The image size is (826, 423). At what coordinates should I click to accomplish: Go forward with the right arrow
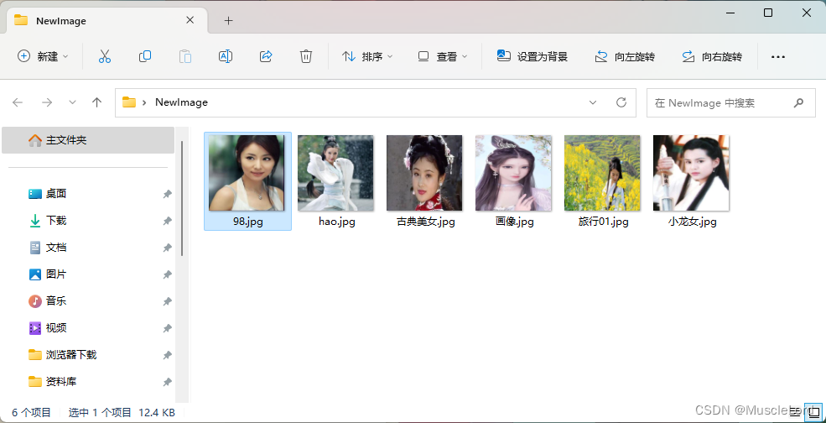click(47, 102)
